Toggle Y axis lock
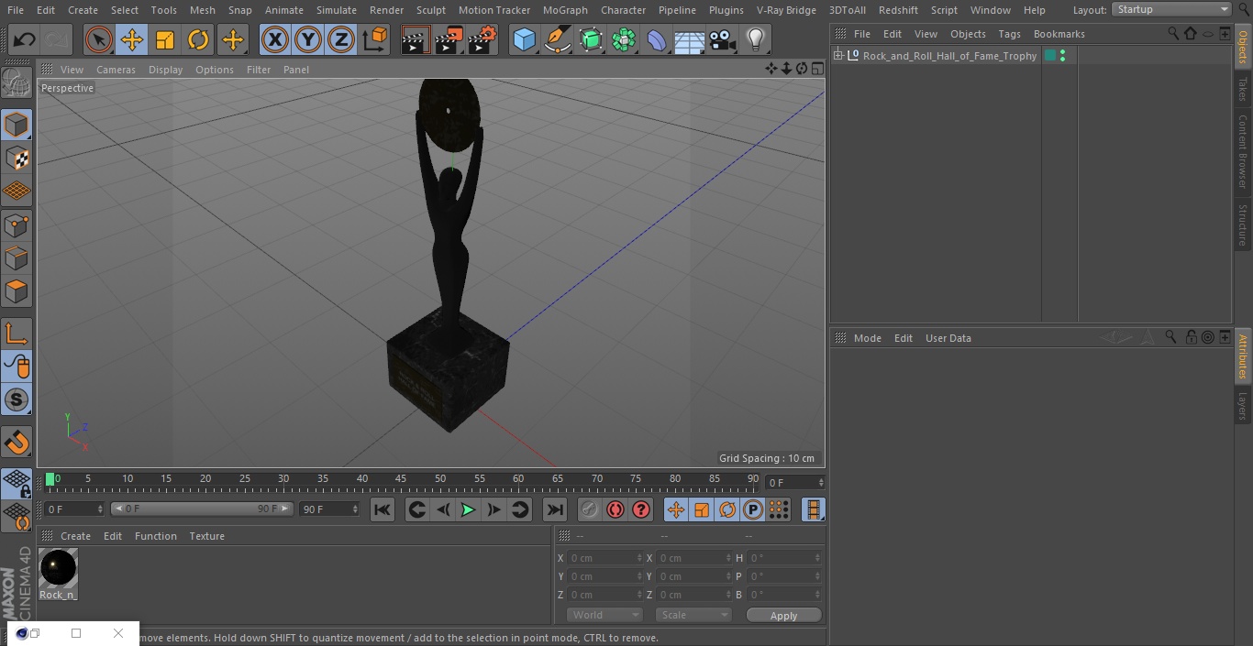1253x646 pixels. point(308,39)
